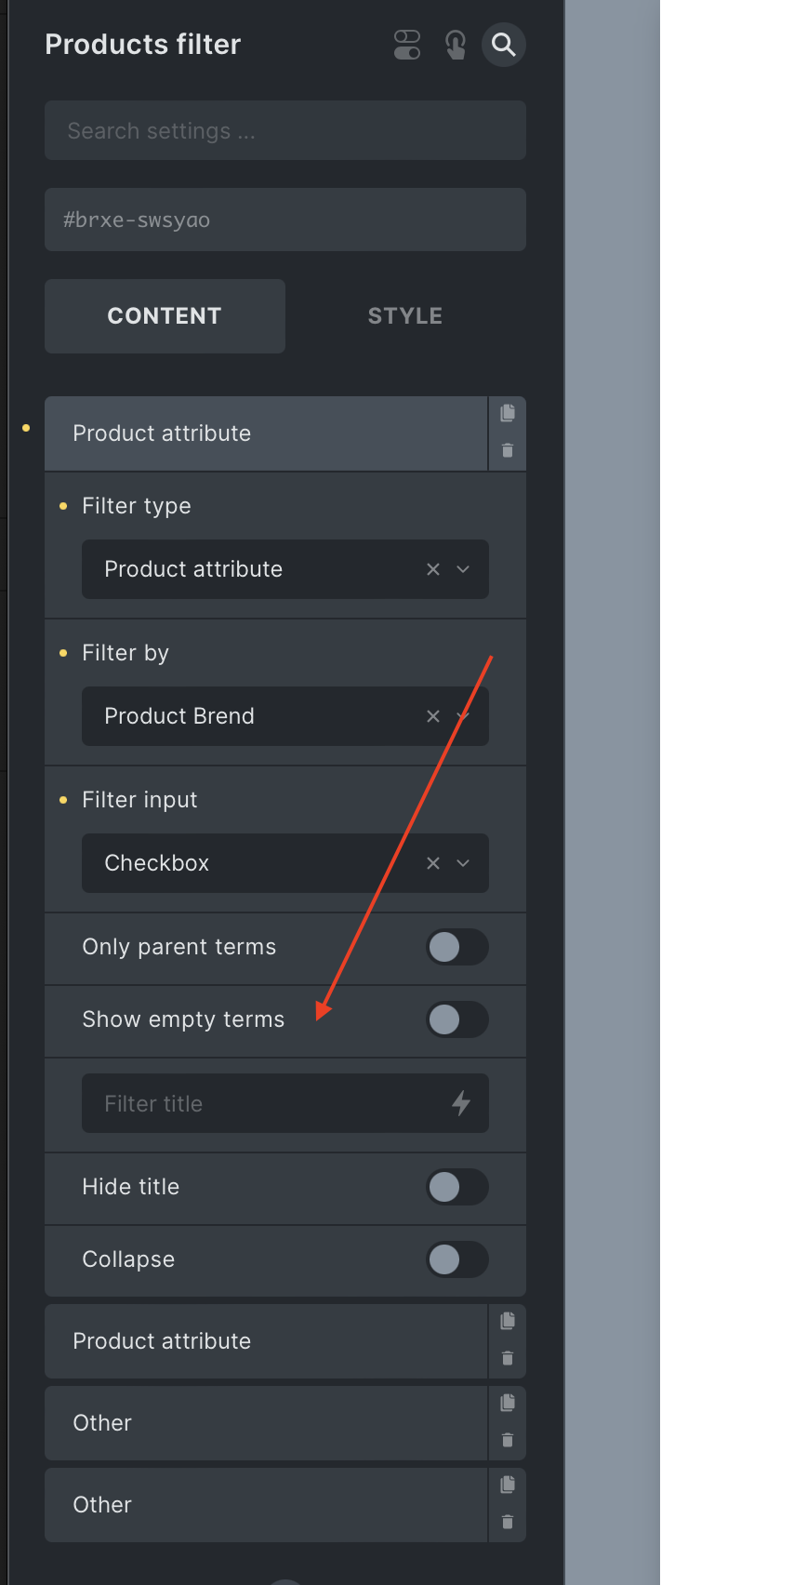This screenshot has width=807, height=1585.
Task: Toggle the Hide title switch
Action: click(457, 1187)
